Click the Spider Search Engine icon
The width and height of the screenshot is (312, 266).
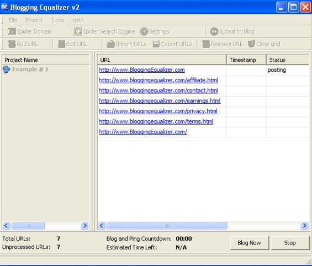pyautogui.click(x=78, y=31)
